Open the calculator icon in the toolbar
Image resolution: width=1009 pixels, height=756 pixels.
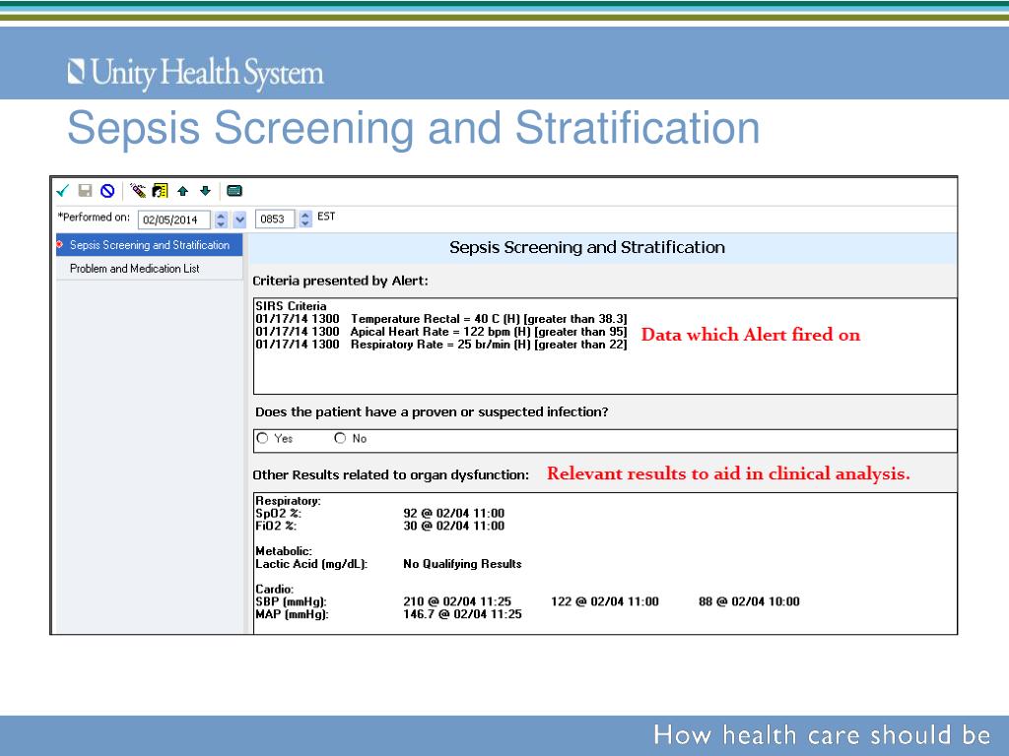coord(235,191)
